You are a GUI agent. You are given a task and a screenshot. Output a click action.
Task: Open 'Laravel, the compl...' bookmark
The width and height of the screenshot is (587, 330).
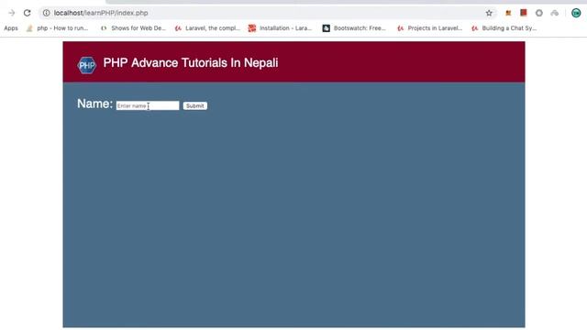tap(208, 28)
